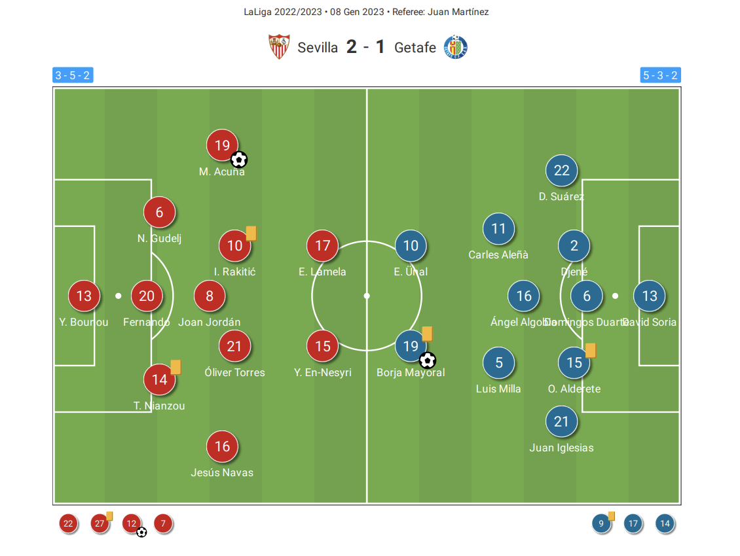740x556 pixels.
Task: Click the Sevilla 3-5-2 formation badge
Action: pyautogui.click(x=73, y=75)
